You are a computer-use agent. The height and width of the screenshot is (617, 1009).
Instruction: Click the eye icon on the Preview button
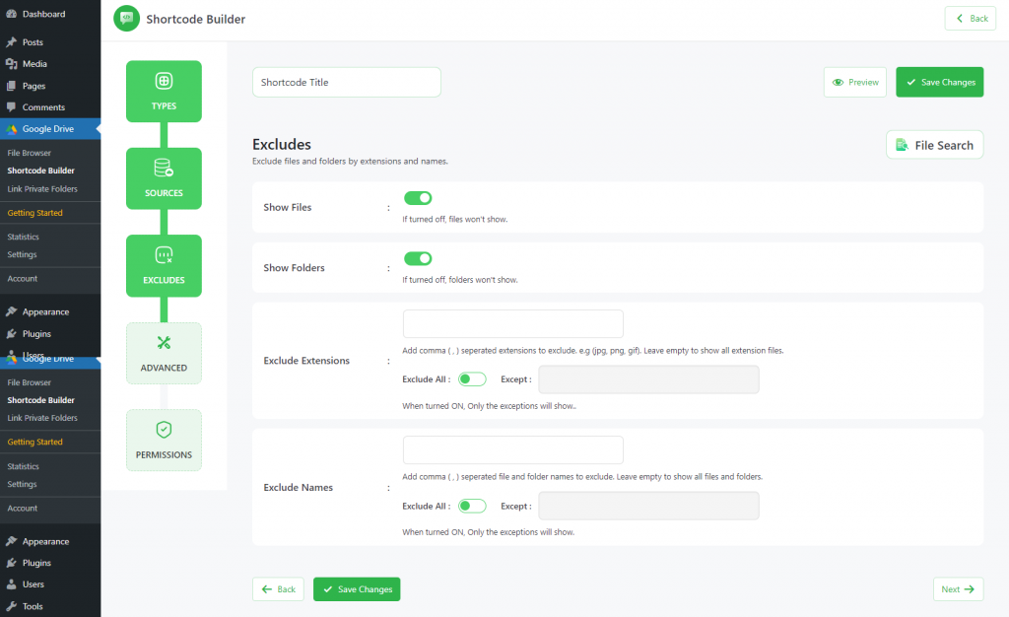838,83
